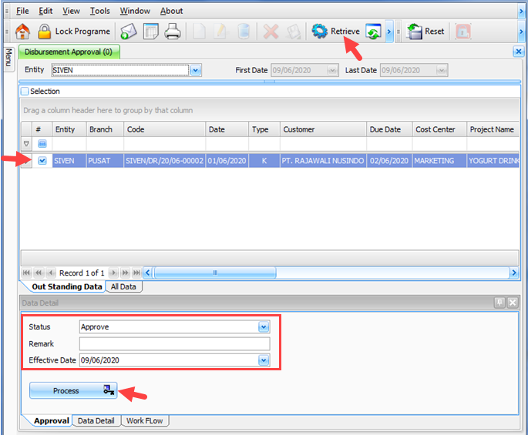Switch to the Out Standing Data tab

point(66,286)
